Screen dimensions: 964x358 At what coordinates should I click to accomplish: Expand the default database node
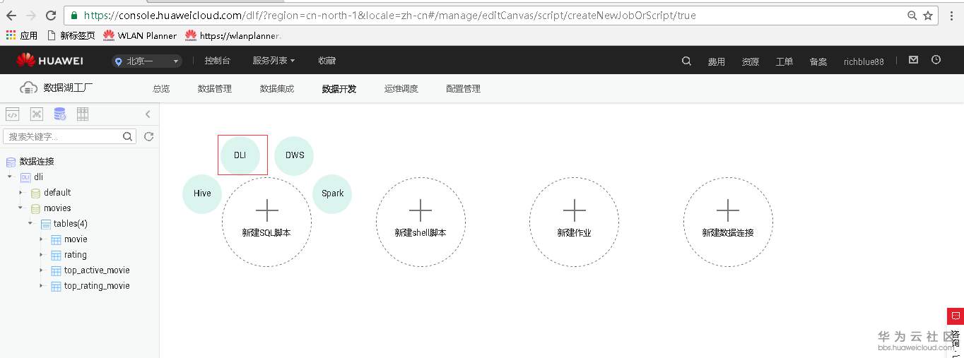pos(20,193)
